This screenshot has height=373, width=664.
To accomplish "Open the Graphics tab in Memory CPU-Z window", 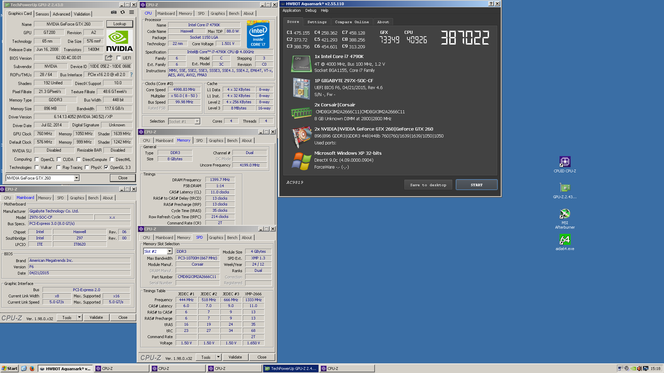I will [x=216, y=141].
